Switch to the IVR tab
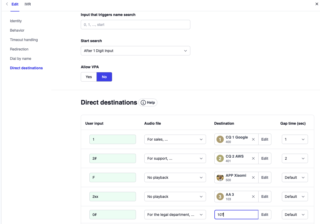 click(x=28, y=4)
